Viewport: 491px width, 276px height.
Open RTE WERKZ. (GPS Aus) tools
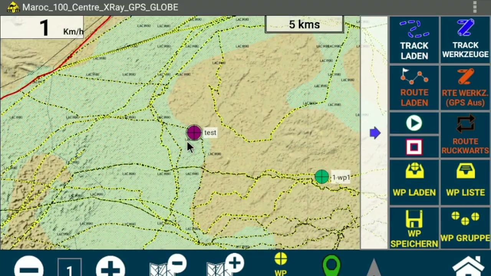[x=465, y=88]
